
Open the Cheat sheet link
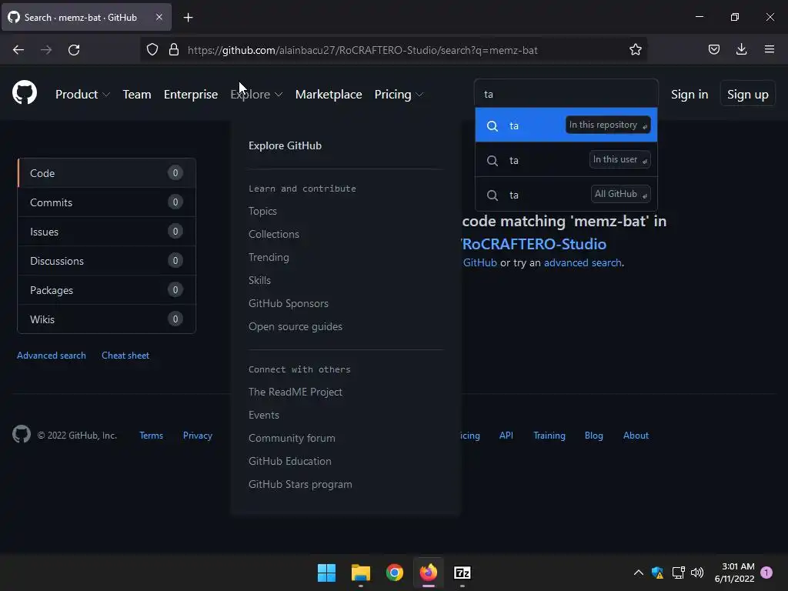click(125, 356)
